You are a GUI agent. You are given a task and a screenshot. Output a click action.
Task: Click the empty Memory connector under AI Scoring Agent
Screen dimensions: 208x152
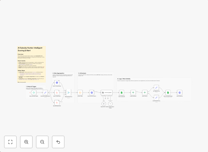[105, 98]
